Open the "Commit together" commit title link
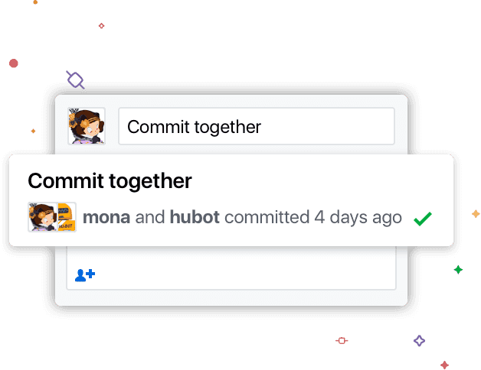Screen dimensions: 481x370 (x=110, y=181)
